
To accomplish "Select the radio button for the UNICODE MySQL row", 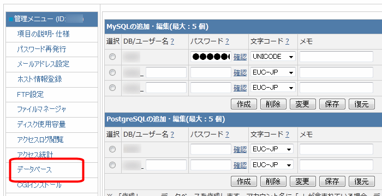I will (x=112, y=57).
